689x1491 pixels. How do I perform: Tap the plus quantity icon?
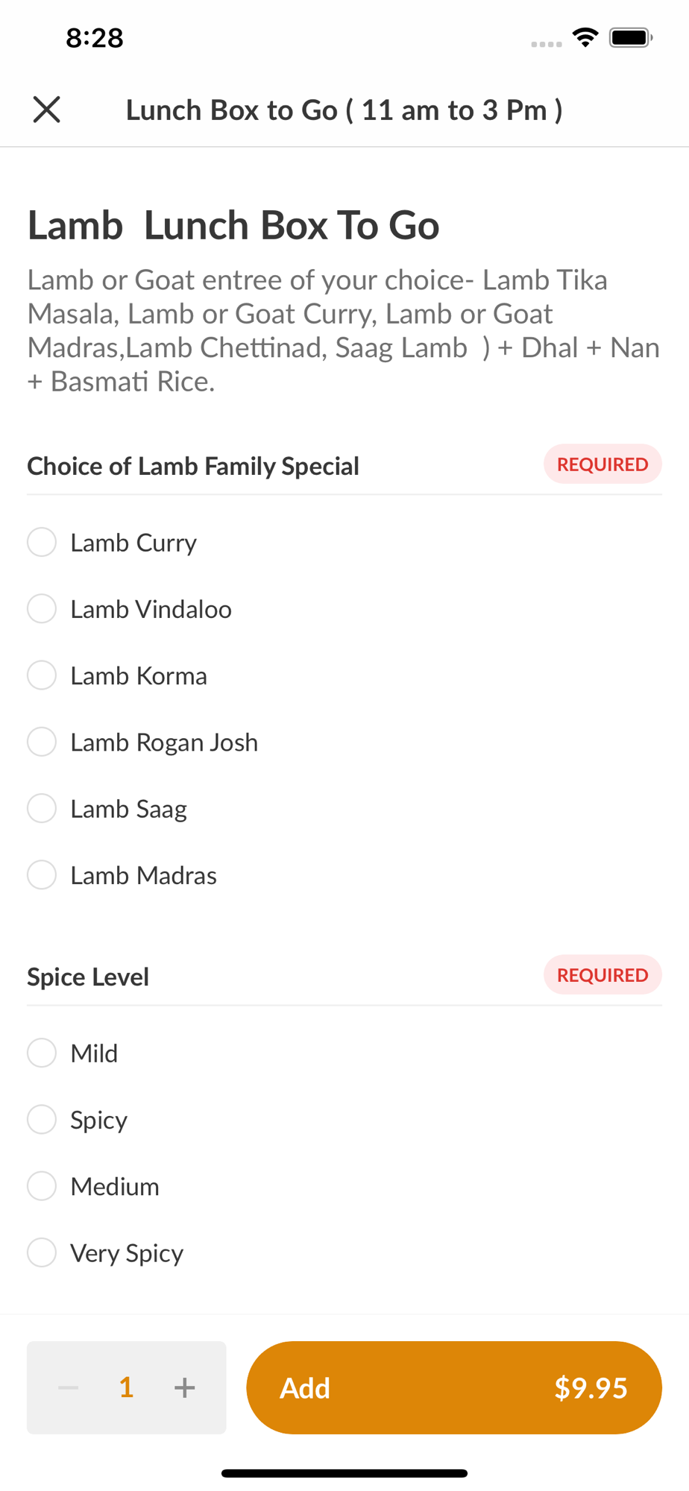[x=184, y=1387]
